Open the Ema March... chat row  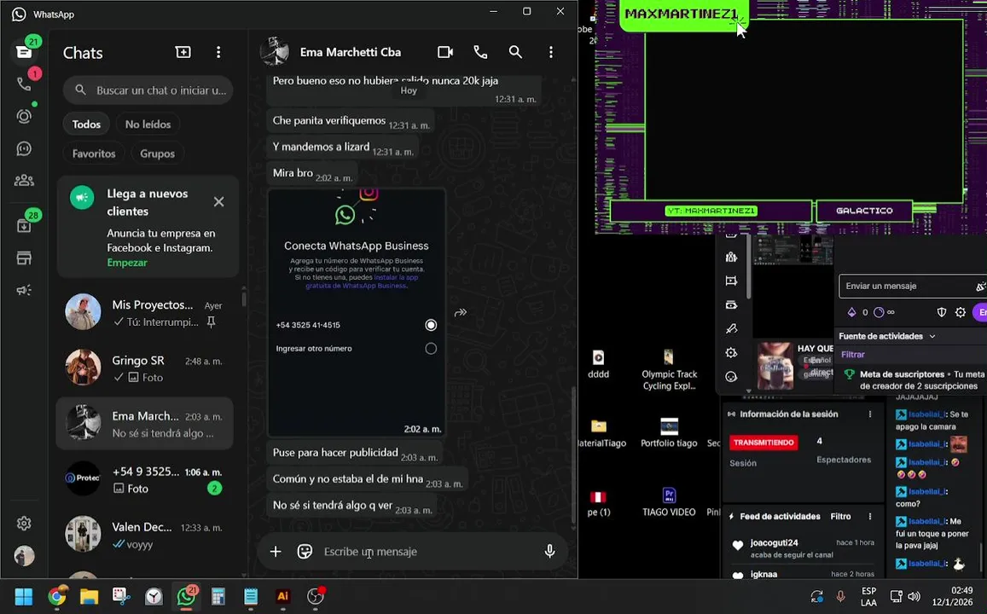(x=145, y=423)
